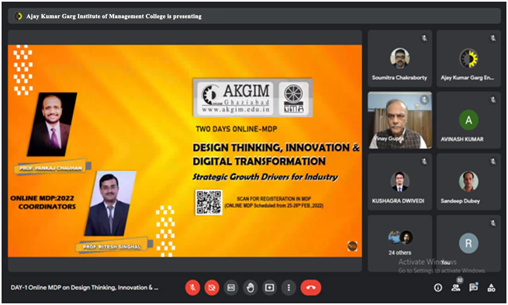Viewport: 508px width, 305px height.
Task: Click the SCAN FOR REGISTERATION IN MDP text
Action: 274,199
